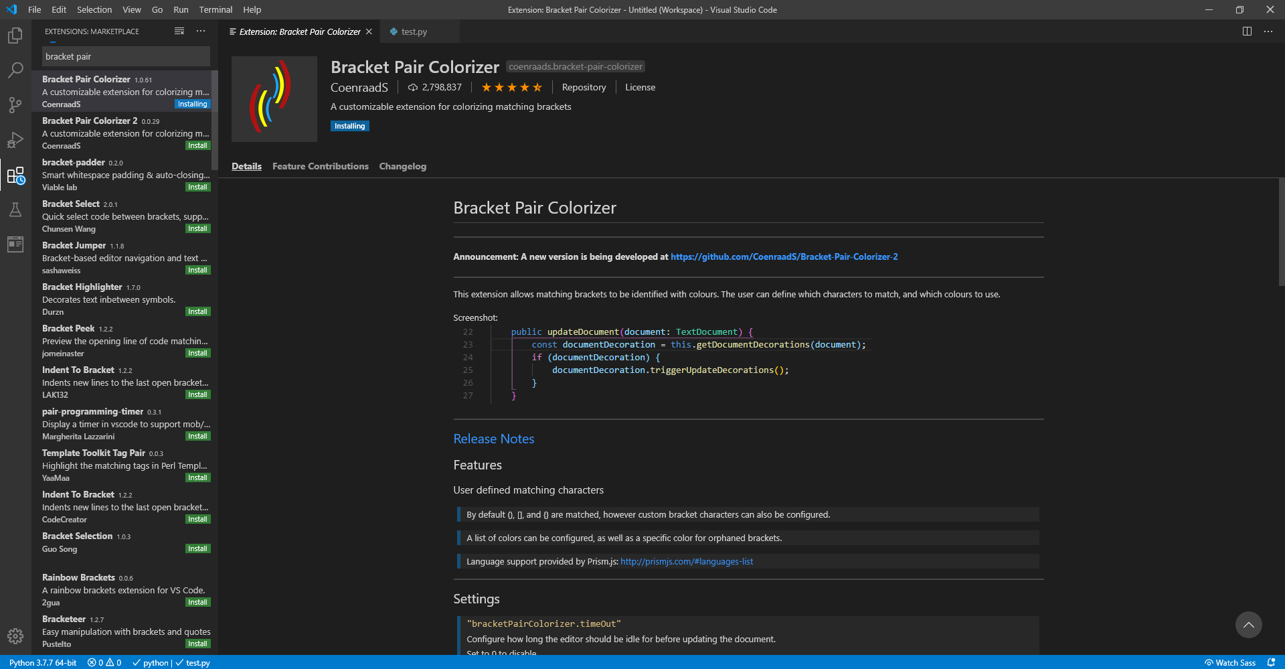Open editor more actions ellipsis menu

click(1268, 31)
